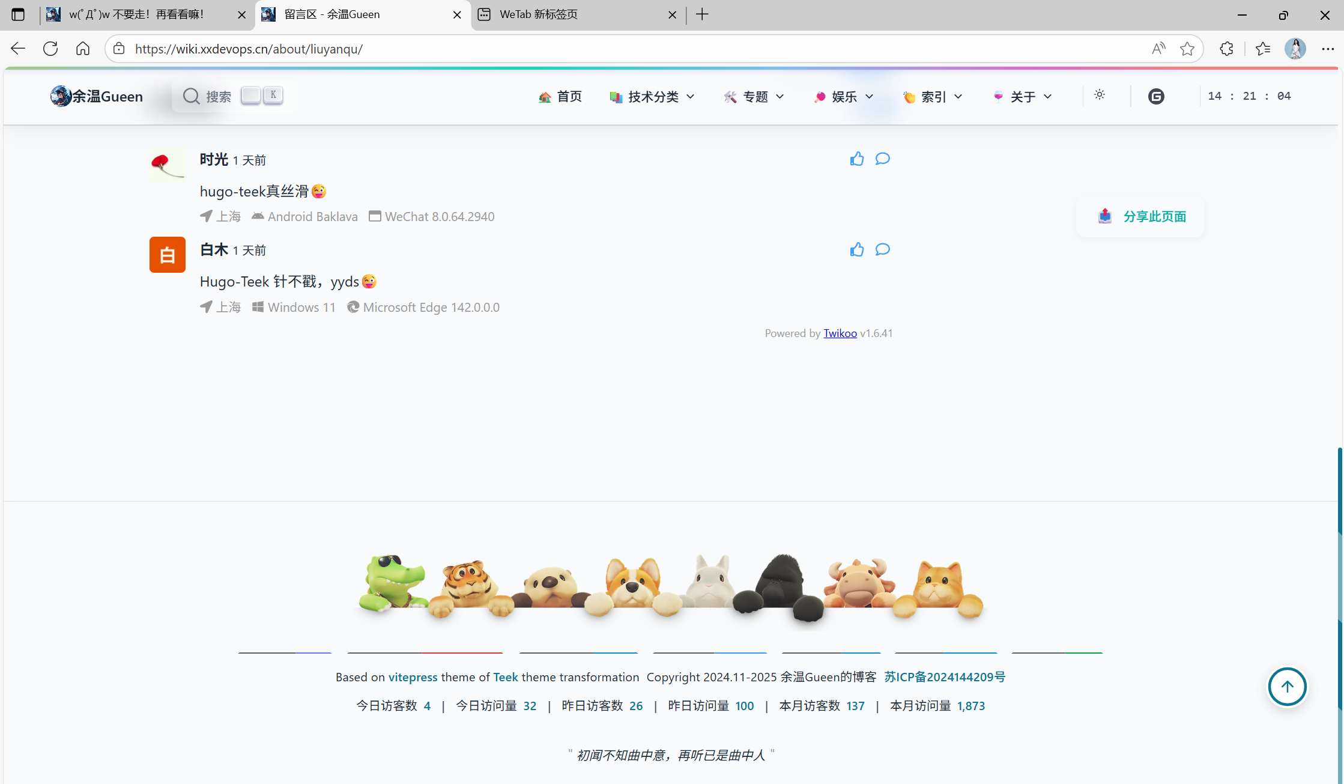Click the browser refresh icon
Viewport: 1344px width, 784px height.
(50, 49)
